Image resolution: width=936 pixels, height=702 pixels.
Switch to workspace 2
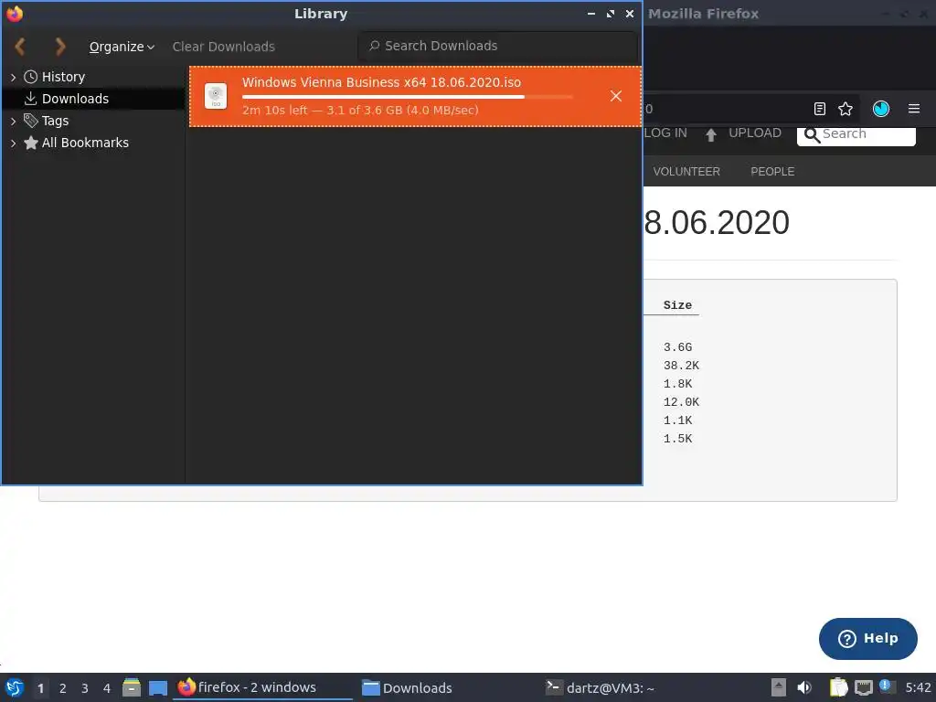[x=63, y=688]
